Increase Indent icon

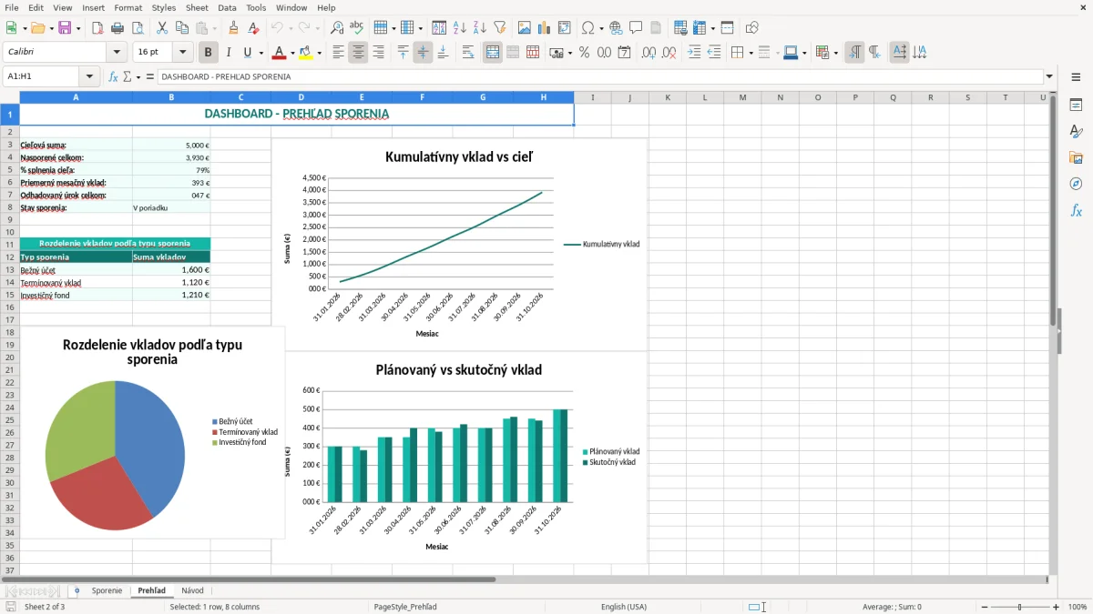[694, 53]
